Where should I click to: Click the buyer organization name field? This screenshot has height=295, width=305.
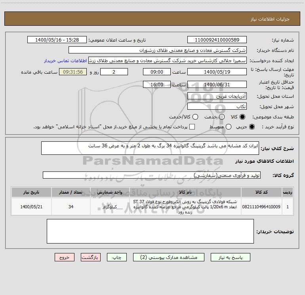(x=158, y=50)
